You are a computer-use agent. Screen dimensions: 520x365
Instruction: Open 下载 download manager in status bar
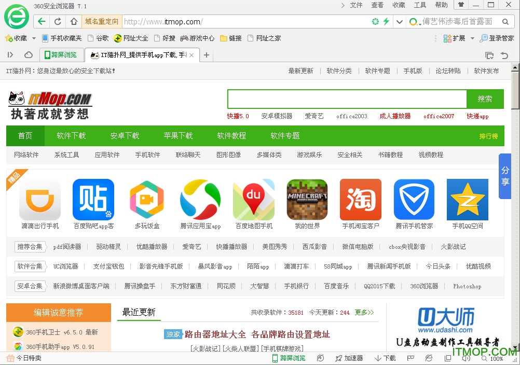[385, 358]
